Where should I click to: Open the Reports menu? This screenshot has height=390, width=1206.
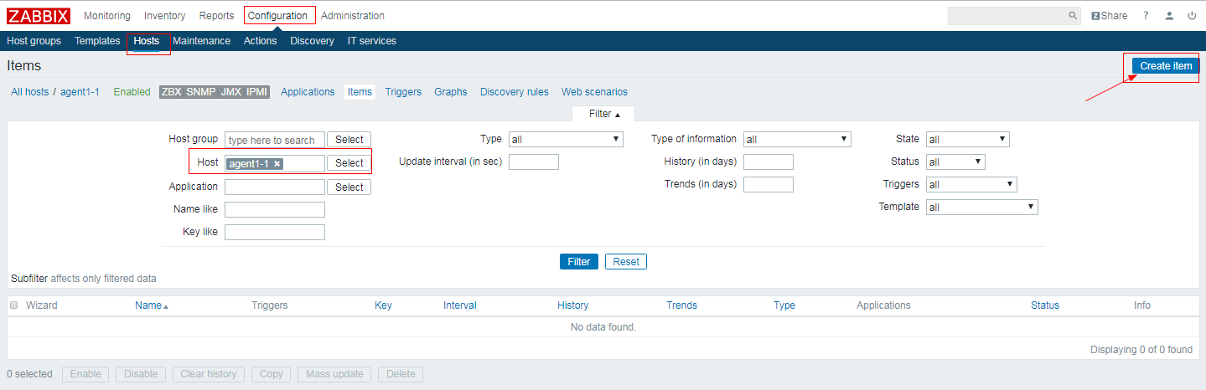pyautogui.click(x=216, y=16)
